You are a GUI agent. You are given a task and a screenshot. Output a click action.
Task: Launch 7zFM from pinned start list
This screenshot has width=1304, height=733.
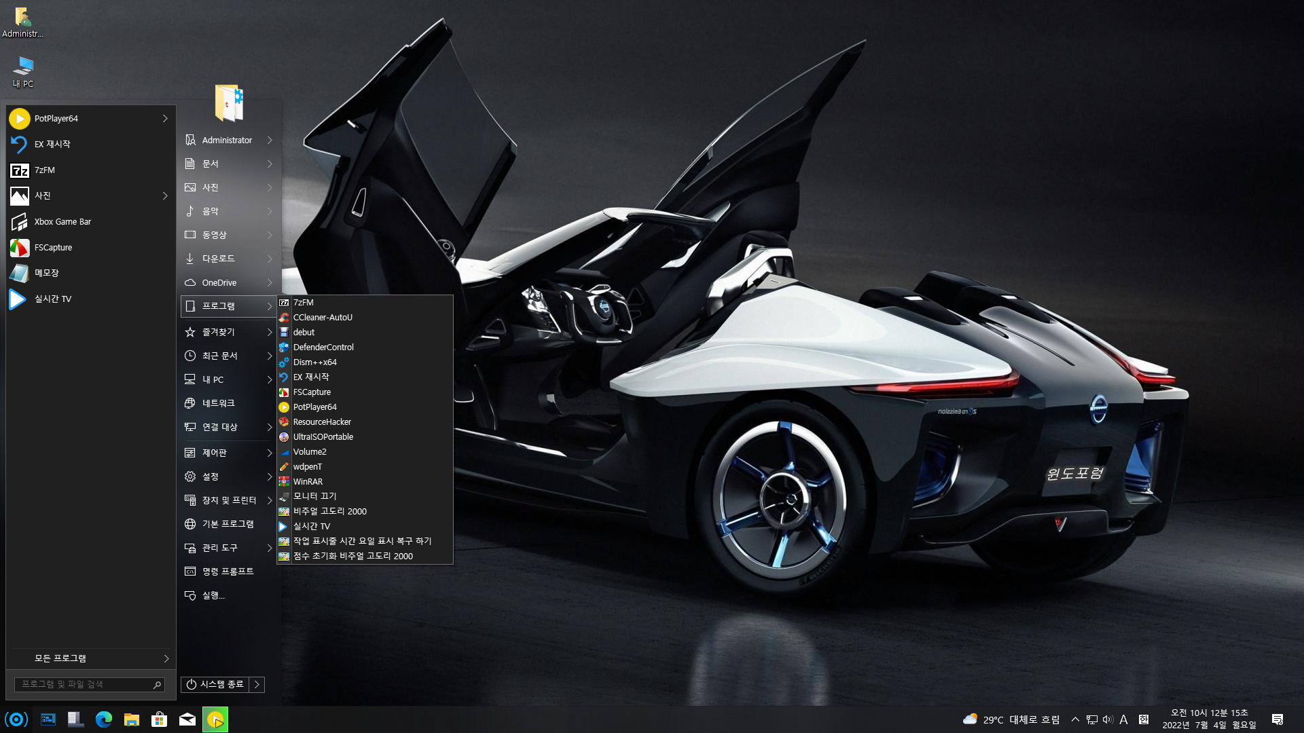click(90, 170)
